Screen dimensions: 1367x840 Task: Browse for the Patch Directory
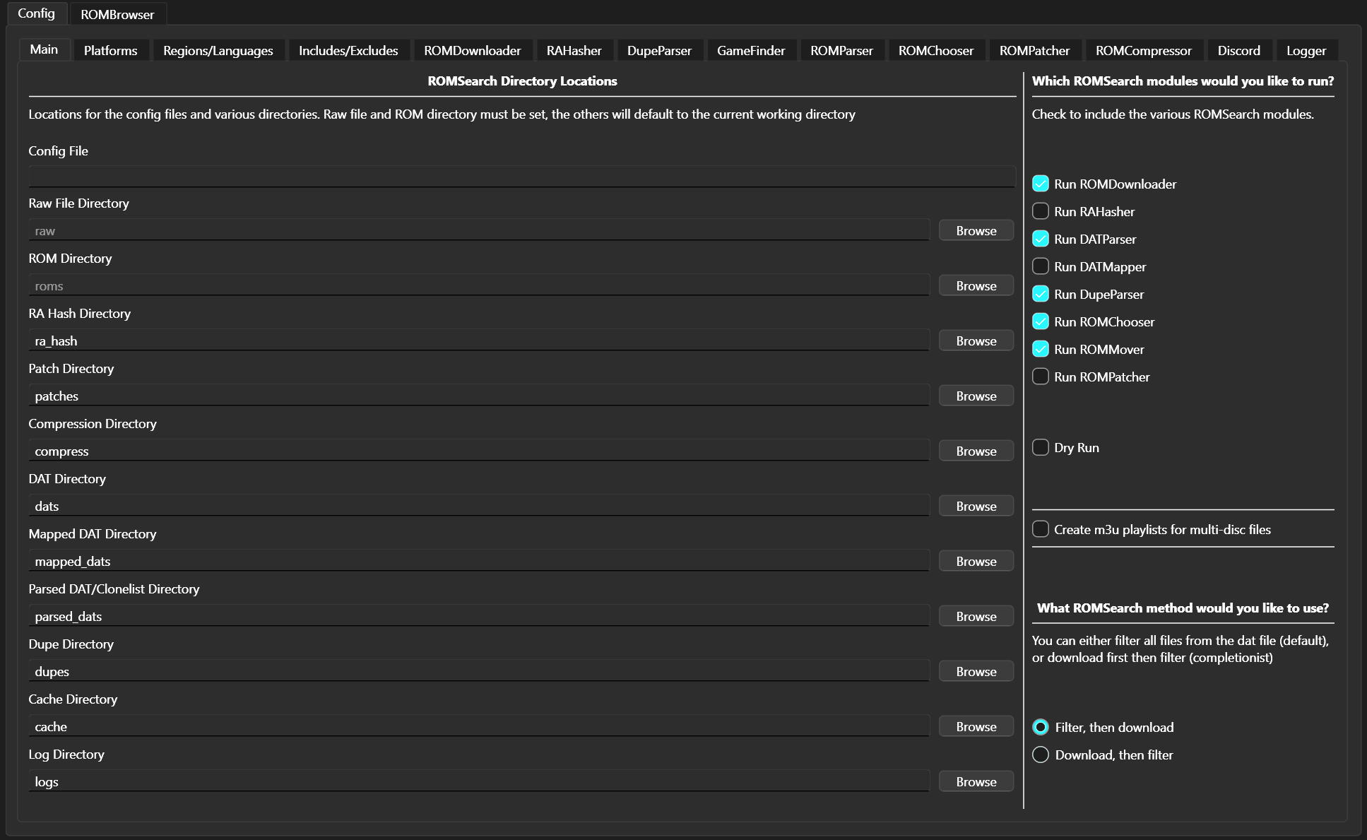coord(976,396)
